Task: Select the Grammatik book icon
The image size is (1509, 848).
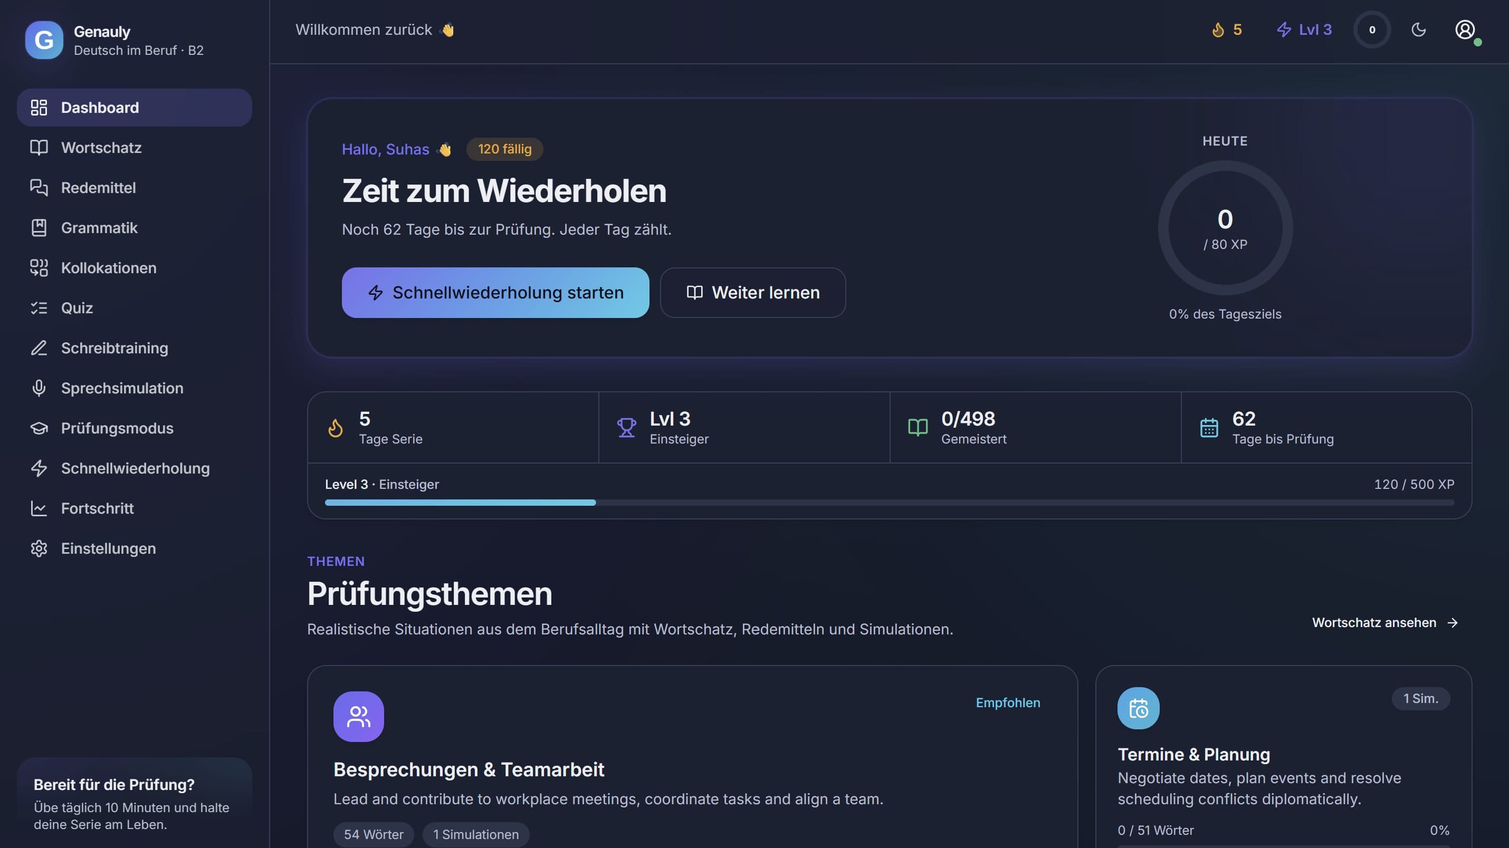Action: [39, 228]
